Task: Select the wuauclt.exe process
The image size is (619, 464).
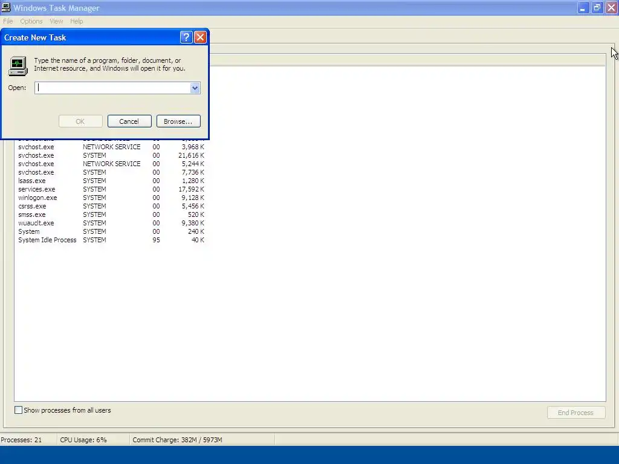Action: coord(111,224)
